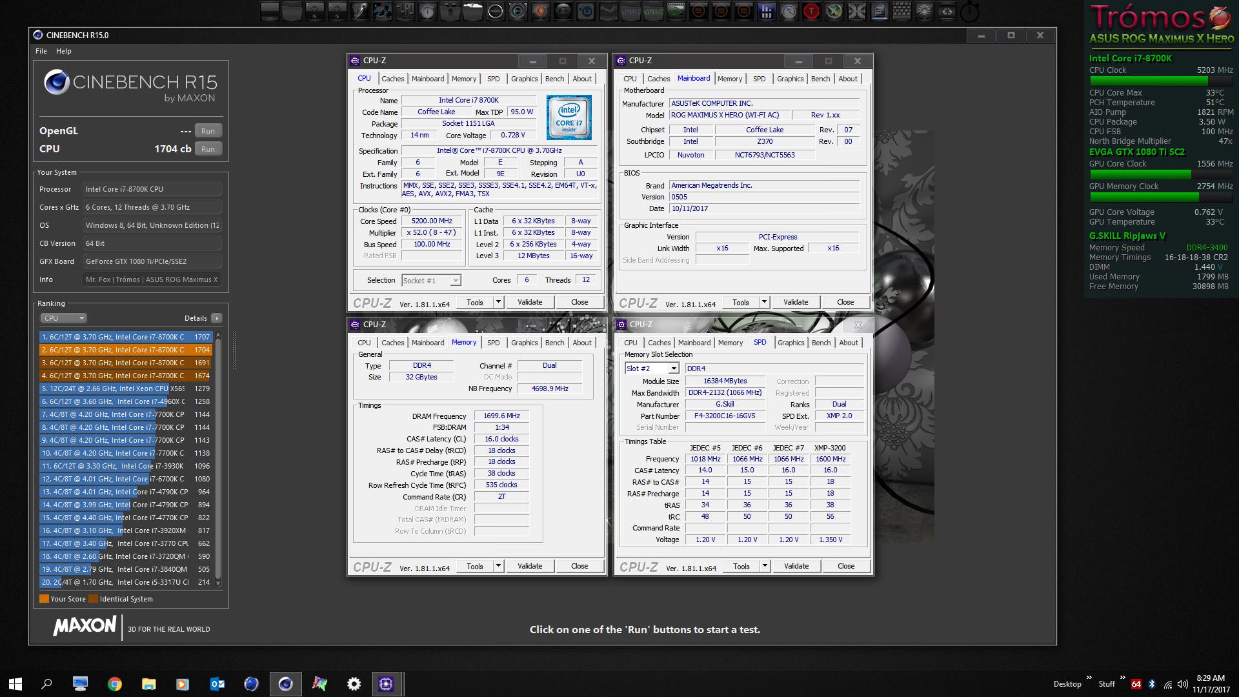Click Validate in the CPU tab CPU-Z window
The height and width of the screenshot is (697, 1239).
530,302
